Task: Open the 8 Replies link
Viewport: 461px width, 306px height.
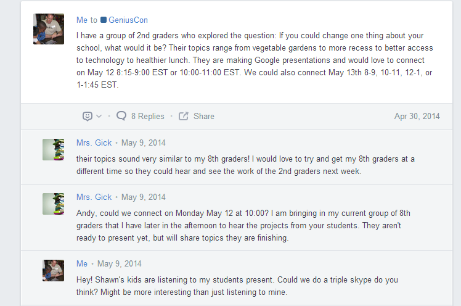Action: point(148,116)
